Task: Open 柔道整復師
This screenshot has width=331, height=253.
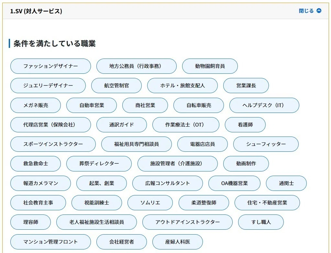Action: click(204, 203)
